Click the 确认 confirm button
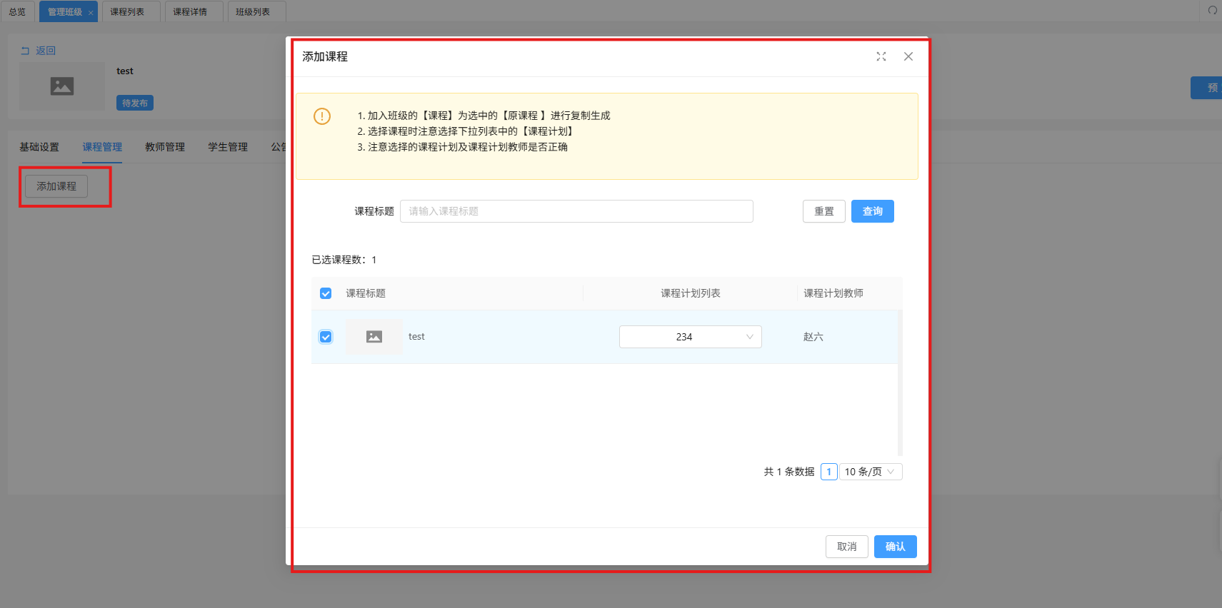This screenshot has width=1222, height=608. (895, 547)
